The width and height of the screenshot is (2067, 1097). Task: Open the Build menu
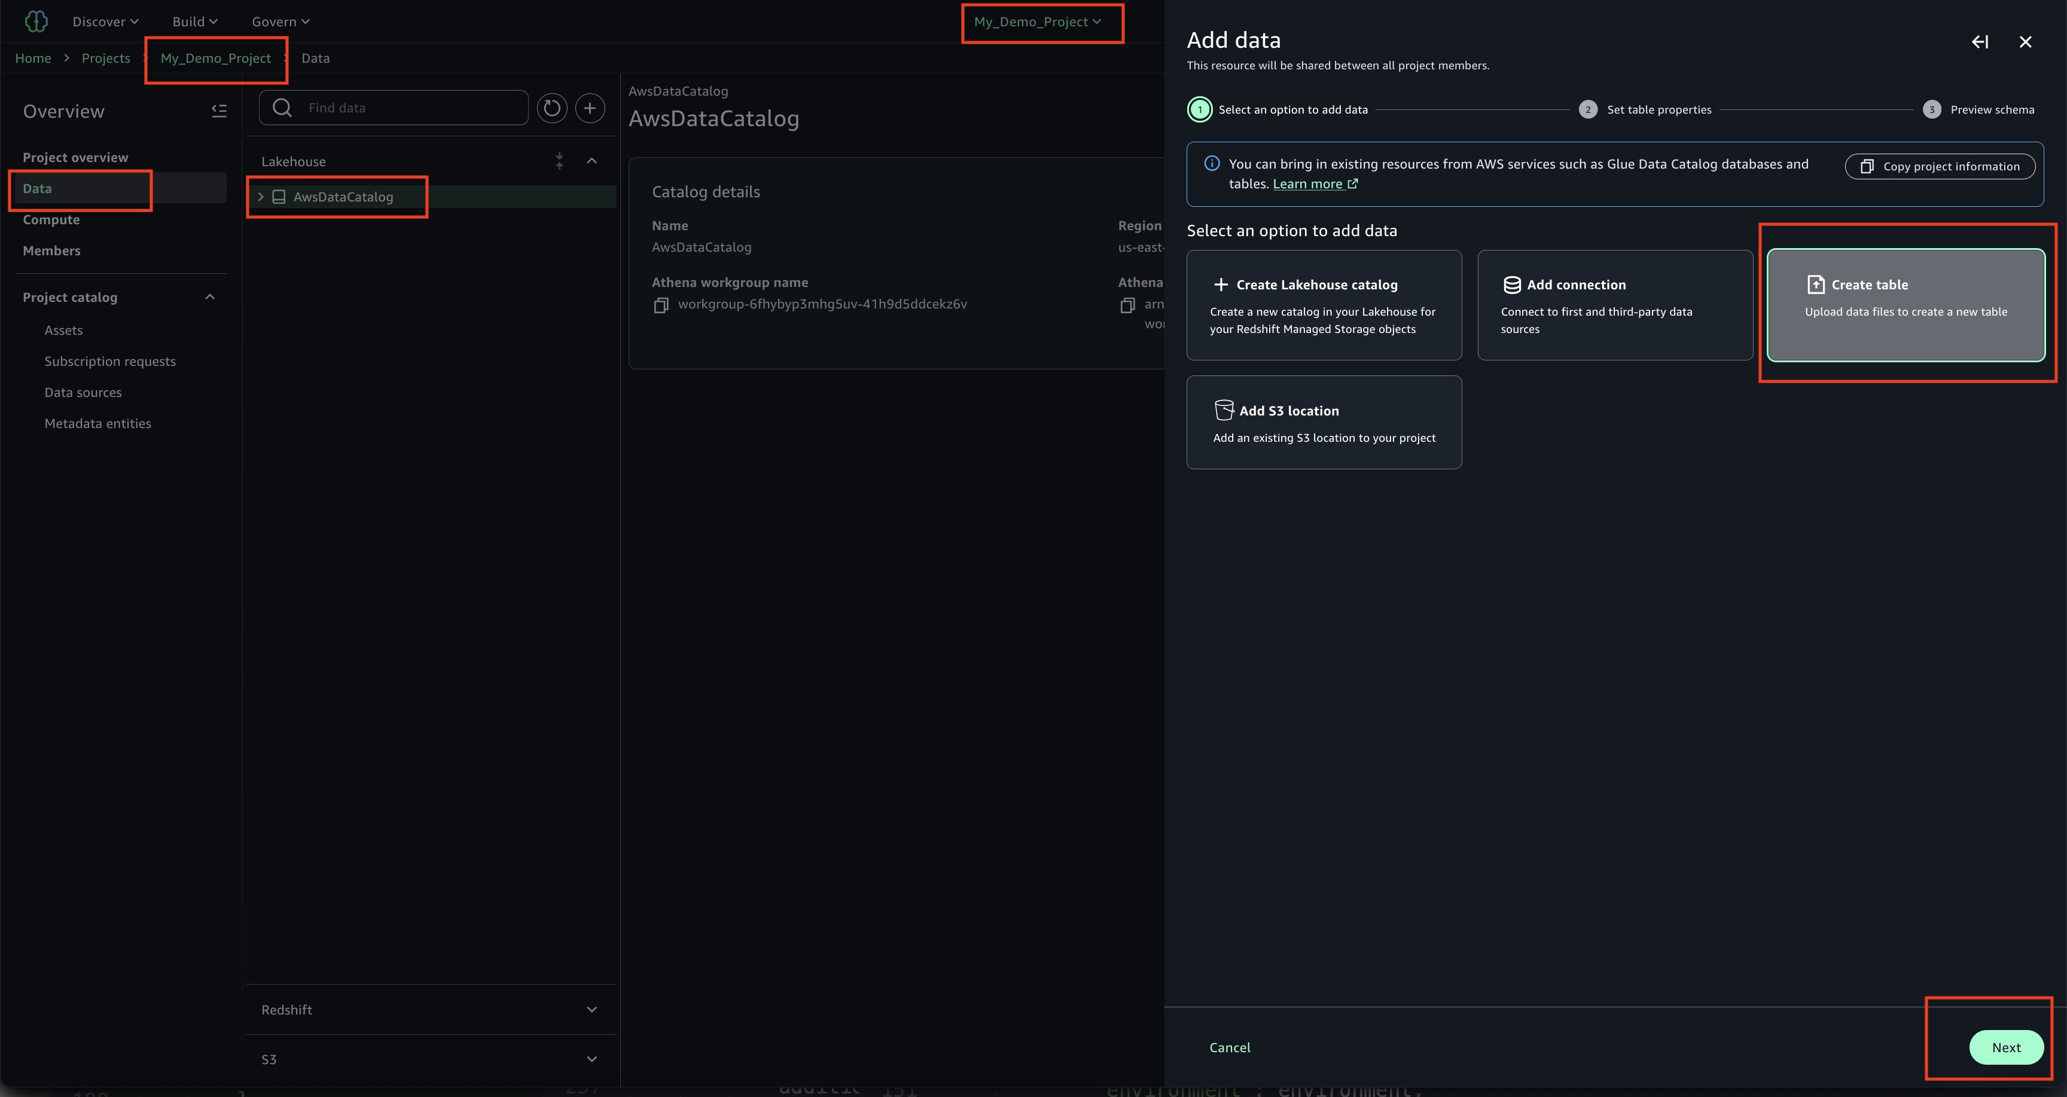[x=195, y=22]
